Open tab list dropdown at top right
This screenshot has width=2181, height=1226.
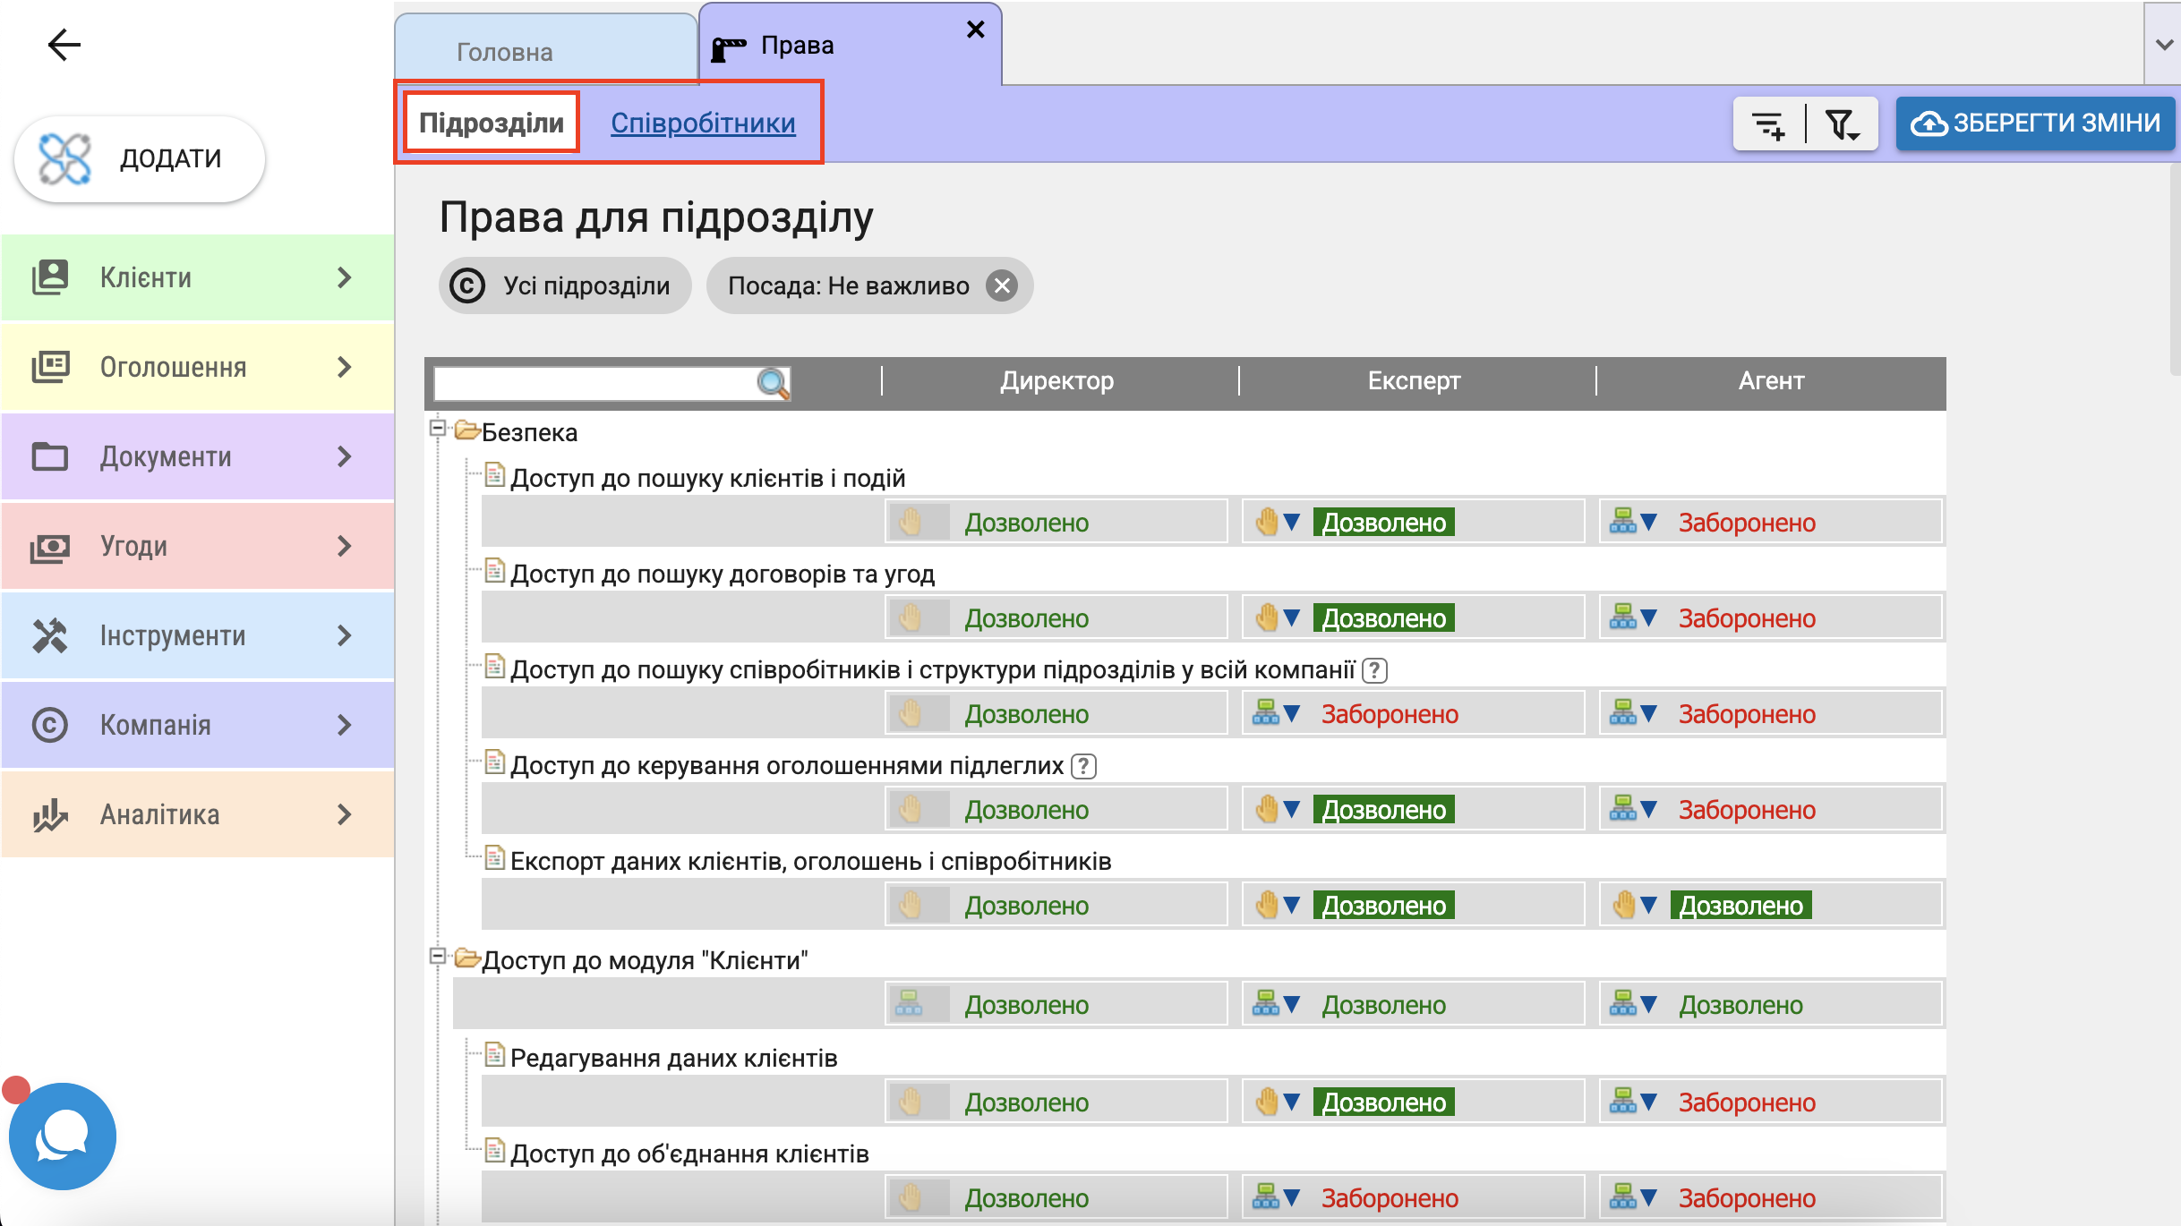(2163, 44)
